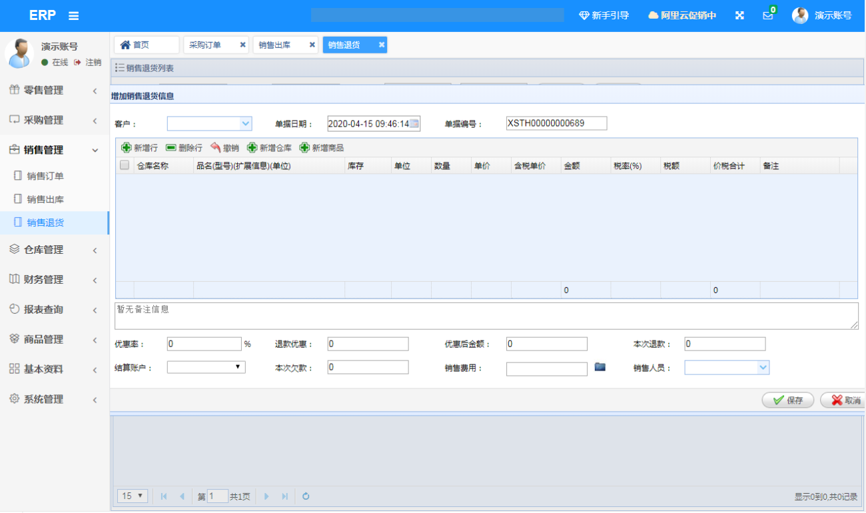
Task: Click the 价税合计 column header
Action: point(735,166)
